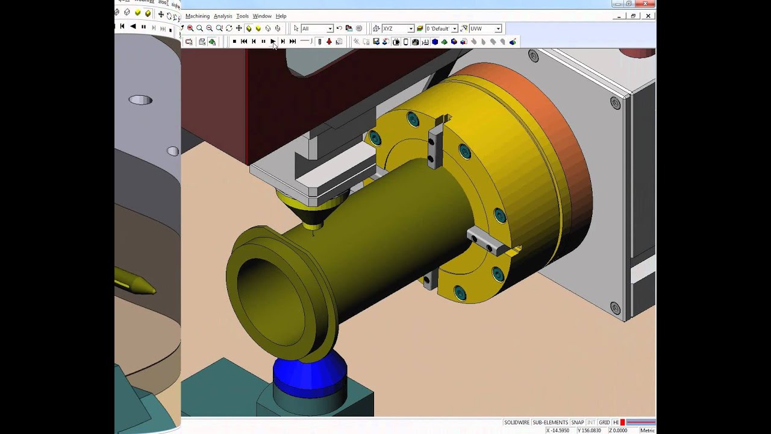Image resolution: width=771 pixels, height=434 pixels.
Task: Click the red and blue cube icon
Action: pyautogui.click(x=454, y=42)
